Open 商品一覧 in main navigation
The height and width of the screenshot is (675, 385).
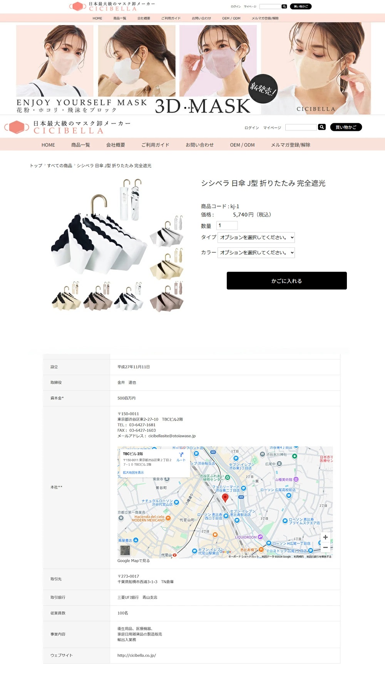coord(80,145)
